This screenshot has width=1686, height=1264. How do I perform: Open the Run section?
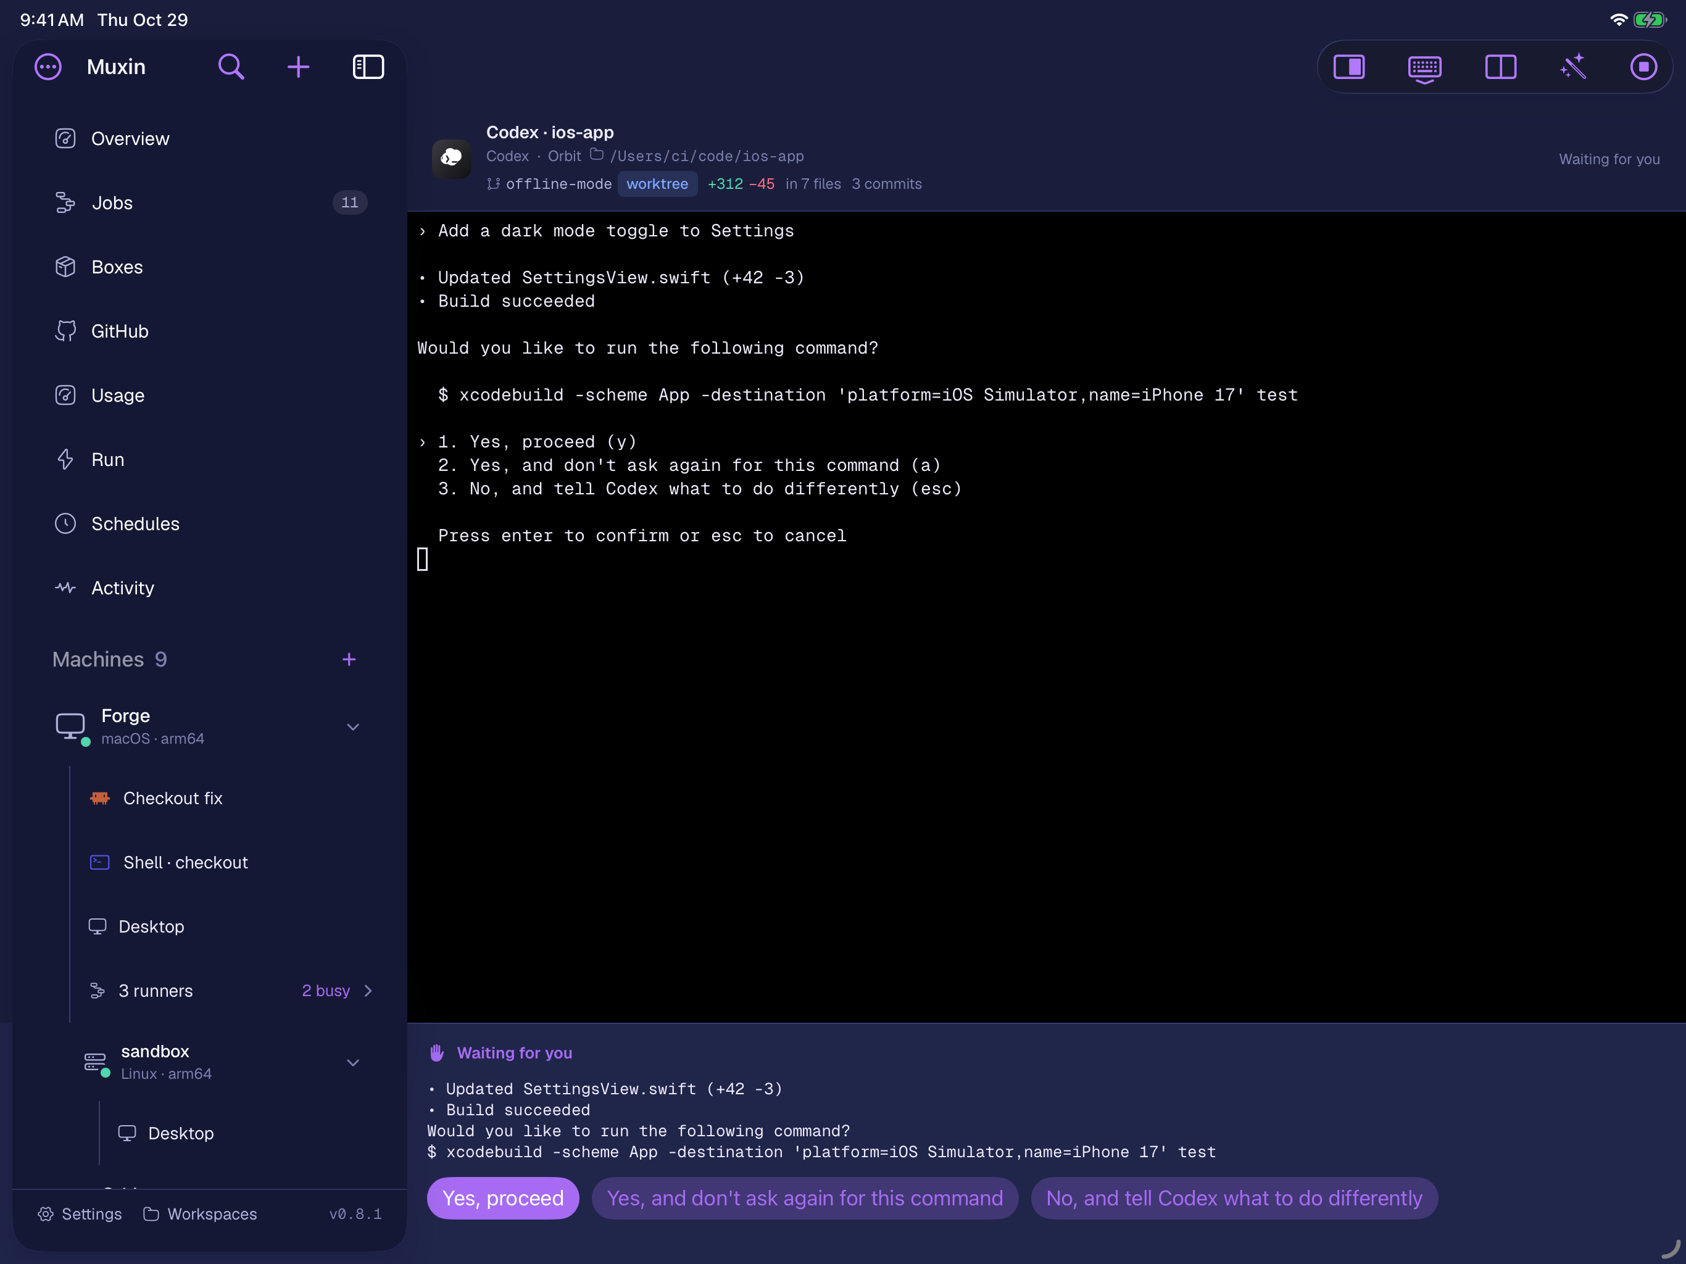coord(209,460)
